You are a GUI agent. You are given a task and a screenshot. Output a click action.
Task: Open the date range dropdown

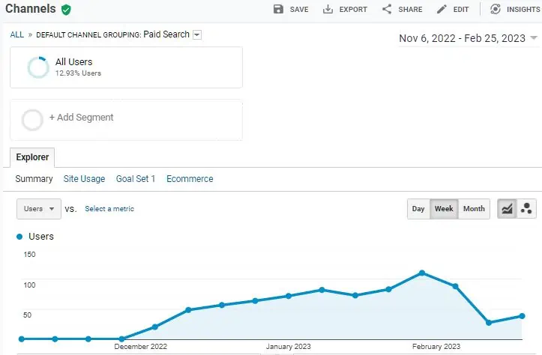coord(468,38)
